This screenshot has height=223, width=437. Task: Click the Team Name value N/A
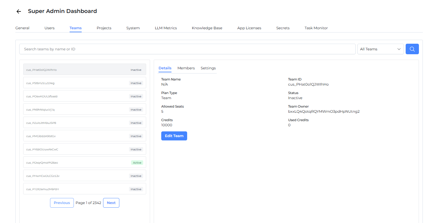pos(165,84)
